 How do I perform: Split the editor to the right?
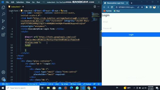pos(95,7)
